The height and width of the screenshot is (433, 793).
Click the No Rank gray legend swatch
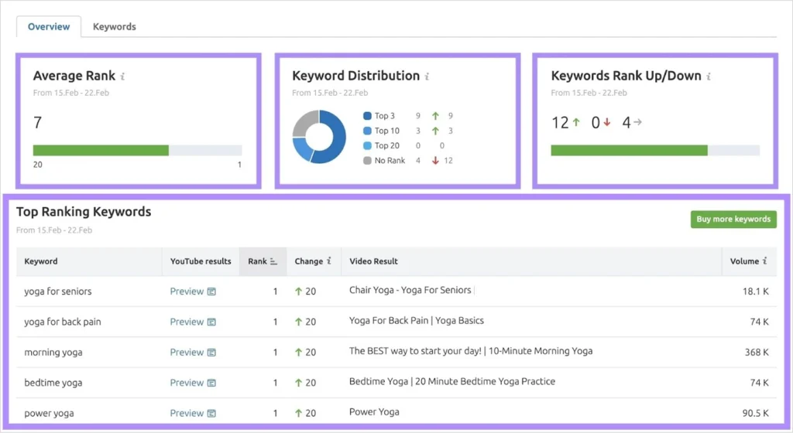(x=367, y=161)
